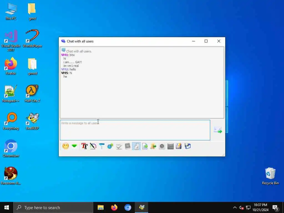Viewport: 284px width, 213px height.
Task: Toggle ABC spell check icon
Action: pos(119,146)
